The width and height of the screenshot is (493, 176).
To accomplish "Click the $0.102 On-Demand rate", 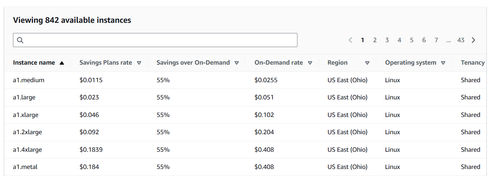I will point(264,115).
